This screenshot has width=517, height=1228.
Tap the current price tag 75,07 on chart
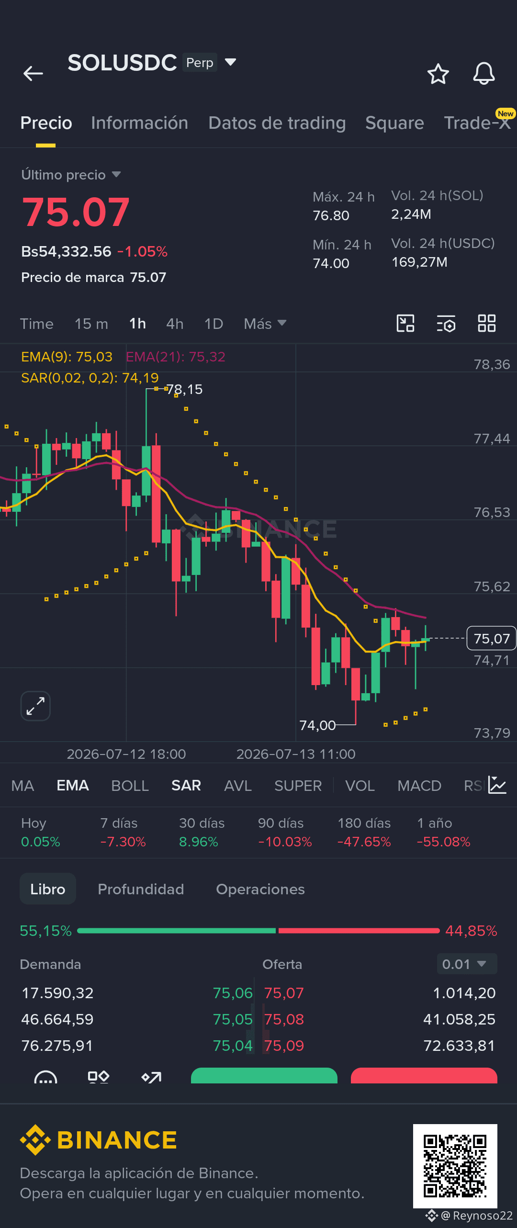(x=491, y=638)
